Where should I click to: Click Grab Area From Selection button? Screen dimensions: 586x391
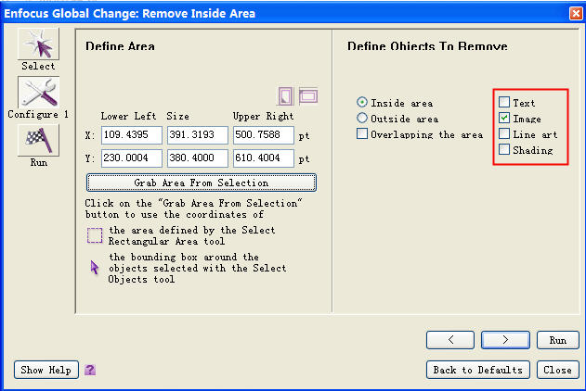click(202, 183)
